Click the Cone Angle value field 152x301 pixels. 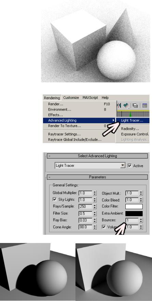tap(85, 227)
